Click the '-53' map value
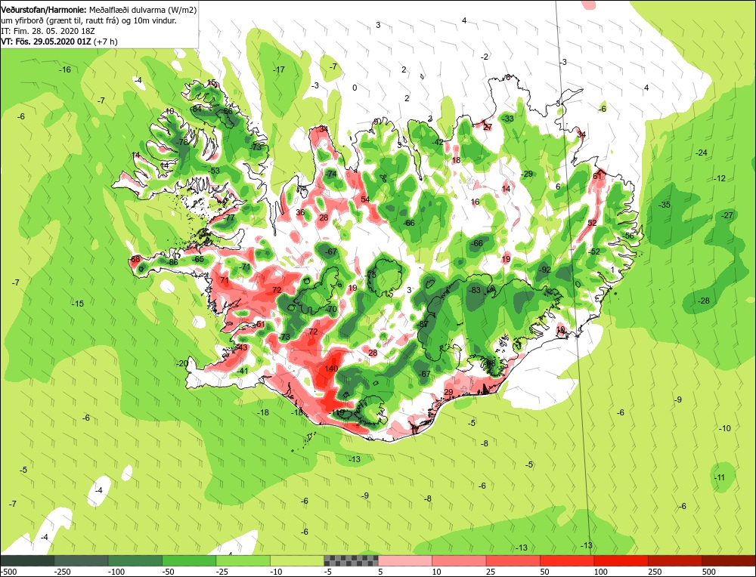The image size is (756, 577). (x=214, y=171)
